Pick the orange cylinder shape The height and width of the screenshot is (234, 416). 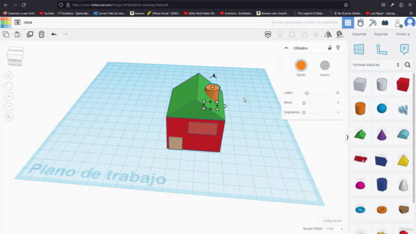coord(360,109)
